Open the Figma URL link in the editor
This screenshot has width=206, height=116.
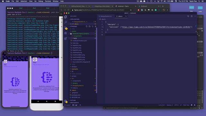pos(156,27)
